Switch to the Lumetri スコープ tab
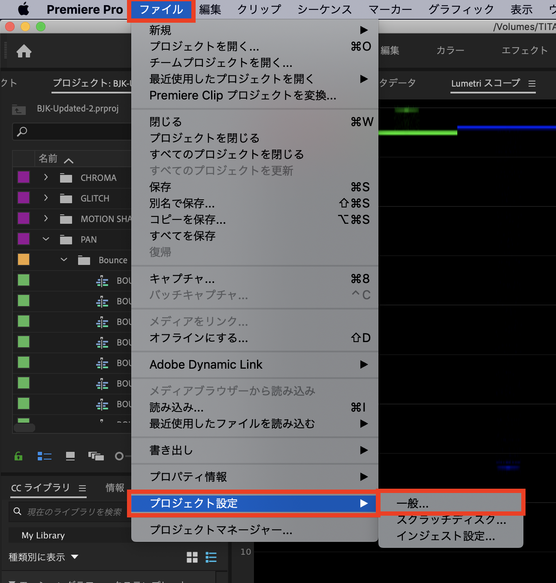 click(x=486, y=83)
